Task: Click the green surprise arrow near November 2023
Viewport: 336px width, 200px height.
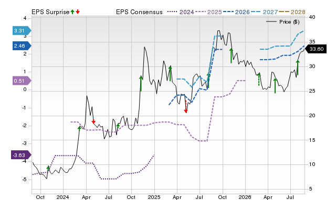Action: pos(48,169)
